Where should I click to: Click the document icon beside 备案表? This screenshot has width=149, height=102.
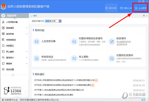tap(3, 63)
